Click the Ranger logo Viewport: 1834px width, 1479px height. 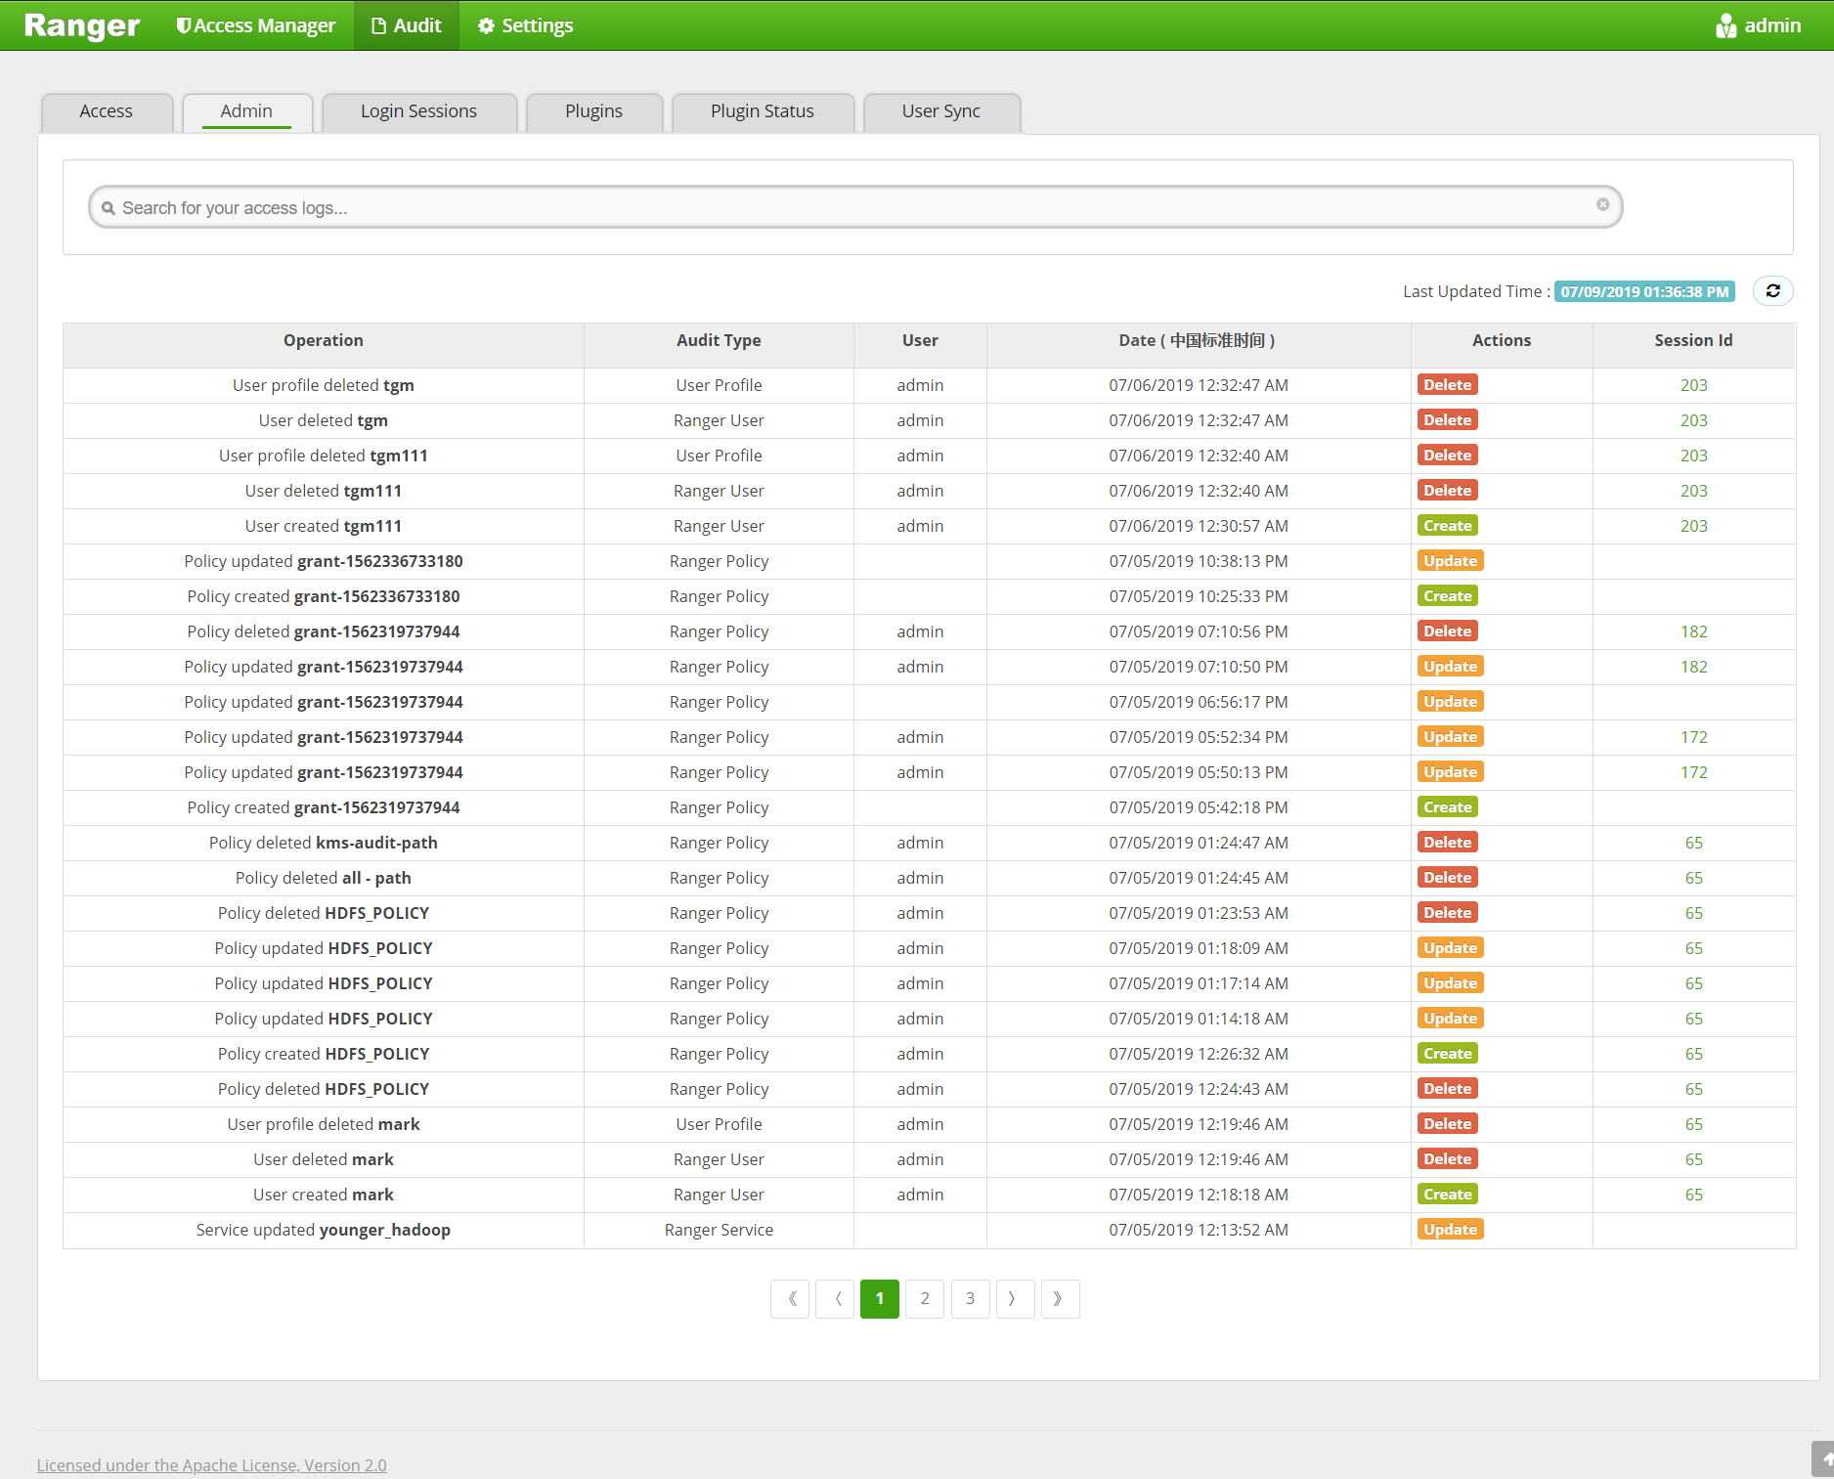coord(82,25)
